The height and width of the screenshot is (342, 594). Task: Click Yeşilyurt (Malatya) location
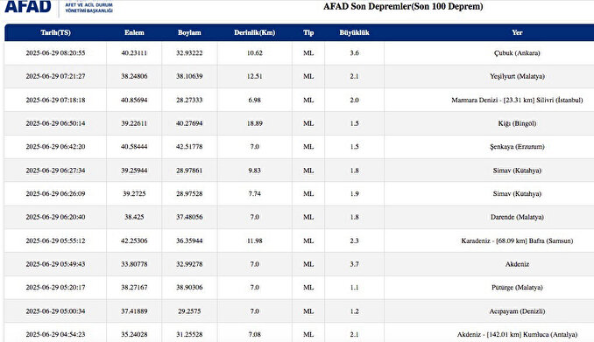coord(517,76)
